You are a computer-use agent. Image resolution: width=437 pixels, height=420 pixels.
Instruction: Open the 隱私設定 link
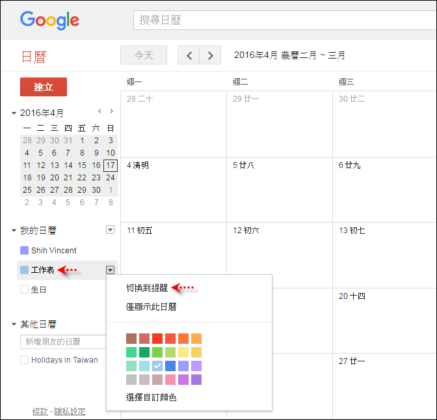[70, 411]
